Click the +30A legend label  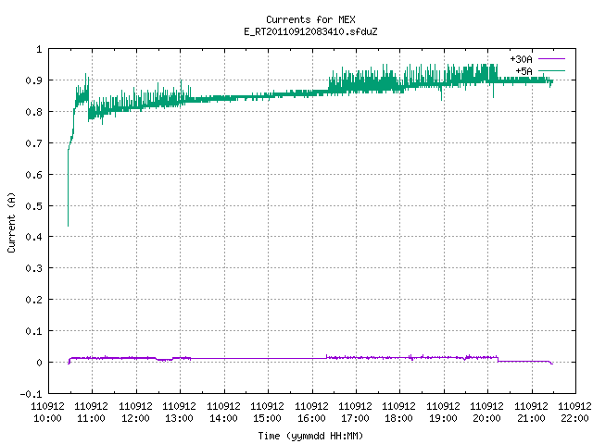pos(521,59)
